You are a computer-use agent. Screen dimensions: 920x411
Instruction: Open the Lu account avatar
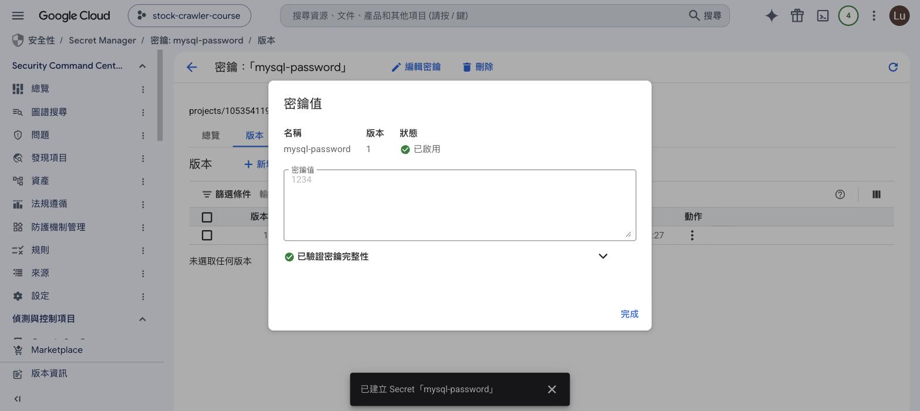899,16
